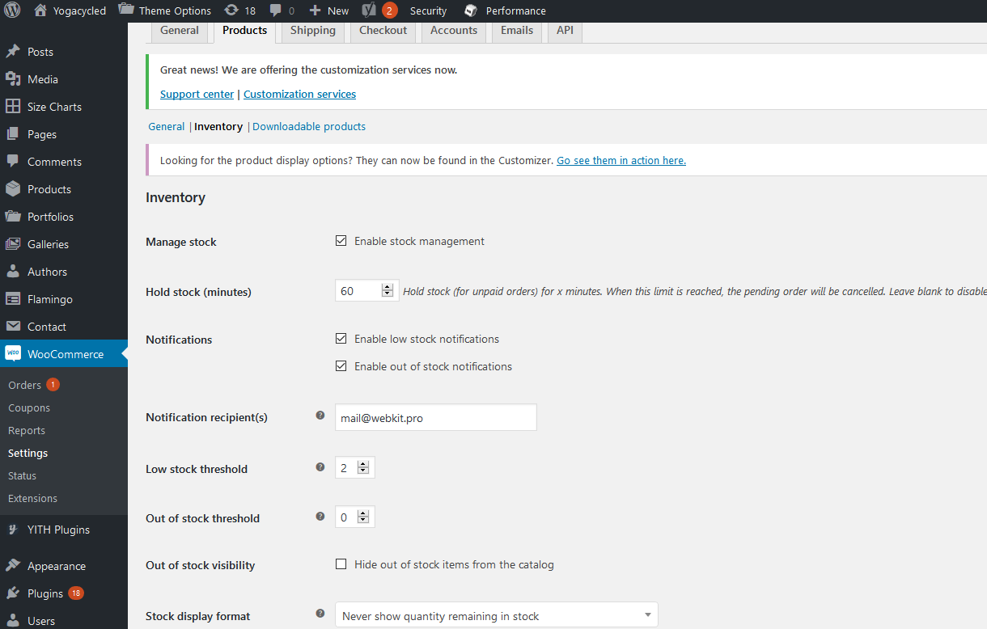Open the Checkout settings tab
Image resolution: width=987 pixels, height=629 pixels.
pyautogui.click(x=383, y=31)
